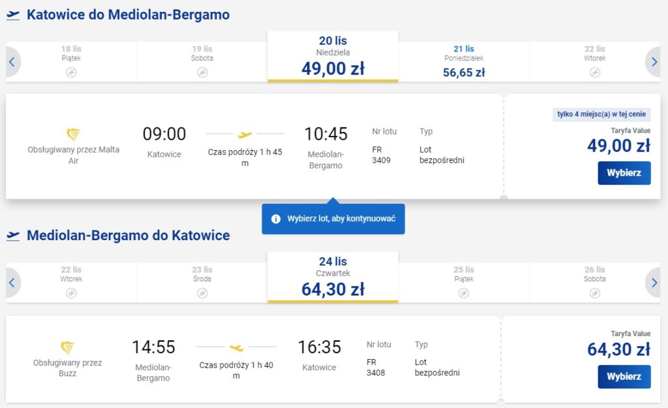Click the Buzz flight Ryanair harp logo
The height and width of the screenshot is (408, 668).
[x=67, y=348]
